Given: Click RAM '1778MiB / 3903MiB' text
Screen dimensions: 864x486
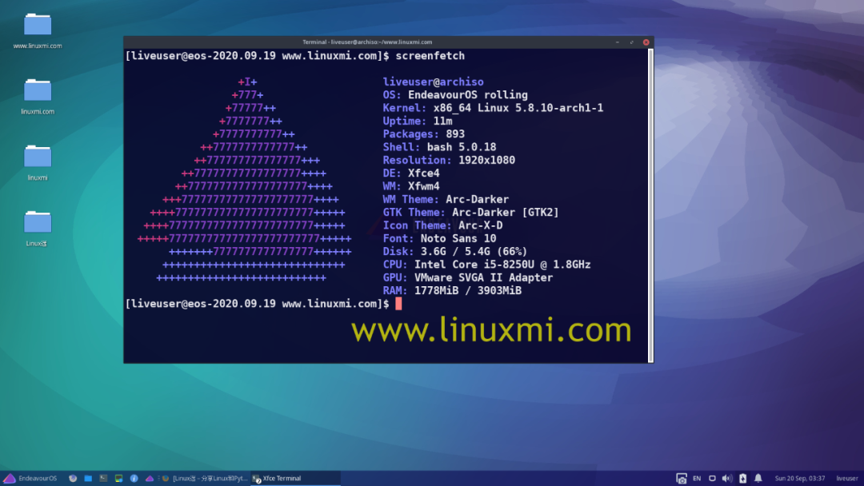Looking at the screenshot, I should pyautogui.click(x=468, y=291).
